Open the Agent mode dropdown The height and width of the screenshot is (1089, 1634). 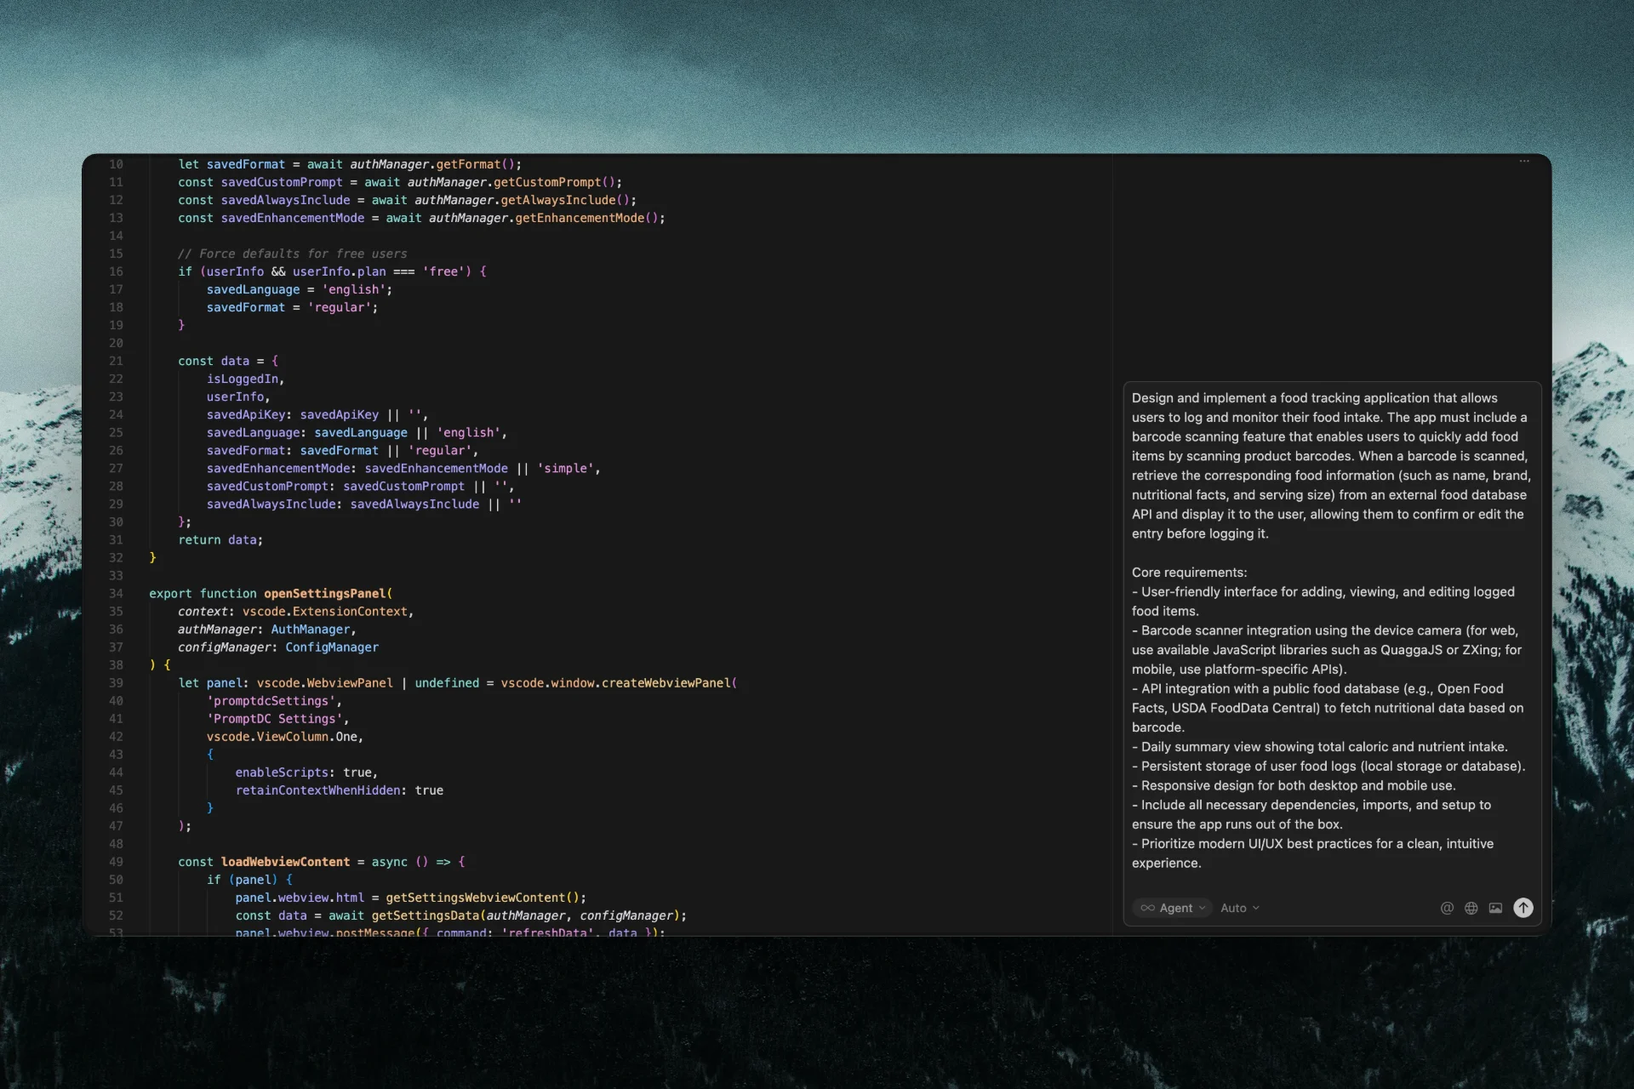tap(1174, 908)
